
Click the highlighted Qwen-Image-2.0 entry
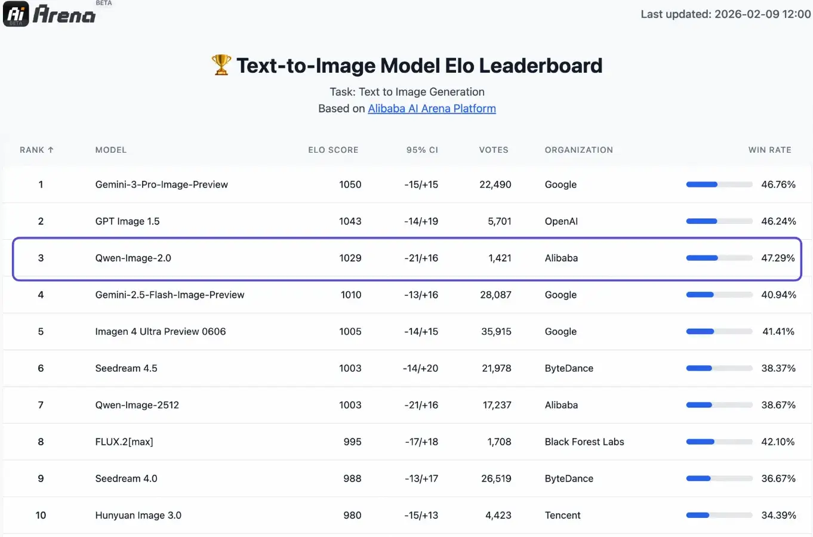coord(133,258)
